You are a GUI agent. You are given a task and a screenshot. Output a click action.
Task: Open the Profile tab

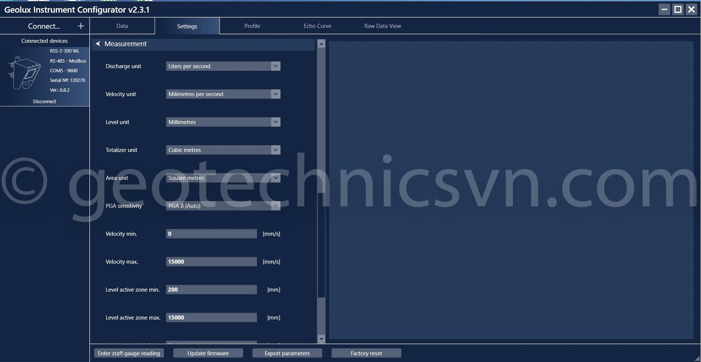(x=252, y=26)
